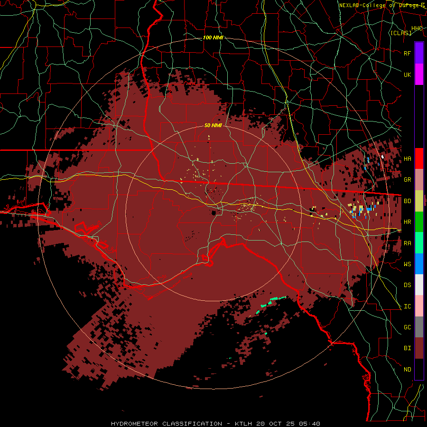Viewport: 427px width, 427px height.
Task: Click the IC legend label
Action: coord(407,306)
